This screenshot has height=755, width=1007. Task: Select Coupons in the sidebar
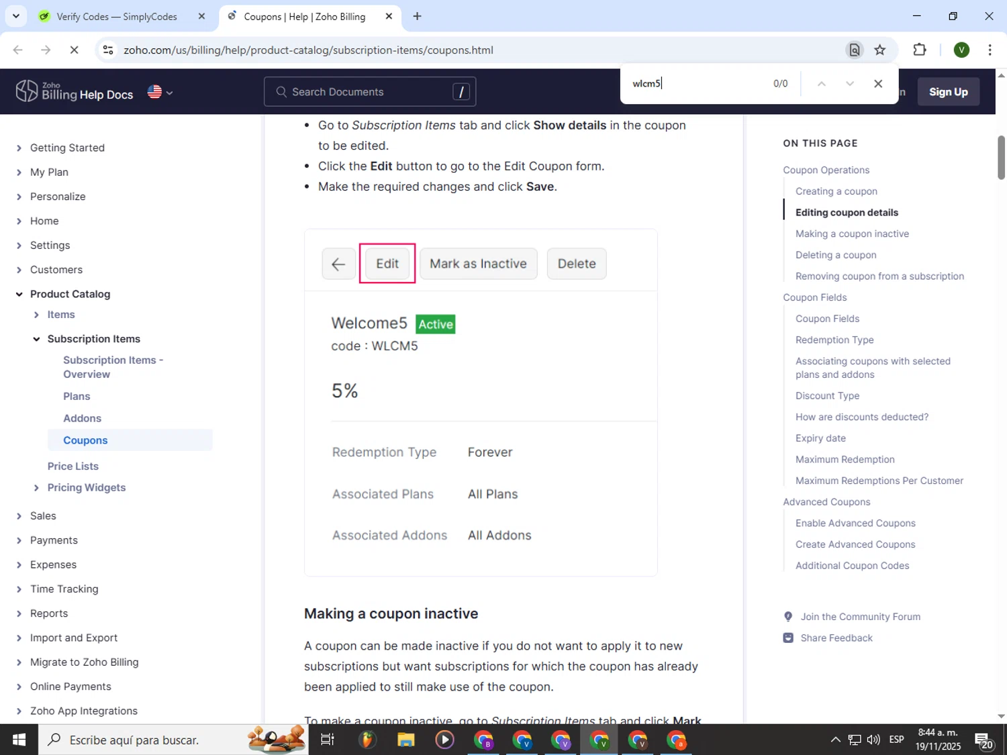click(130, 440)
